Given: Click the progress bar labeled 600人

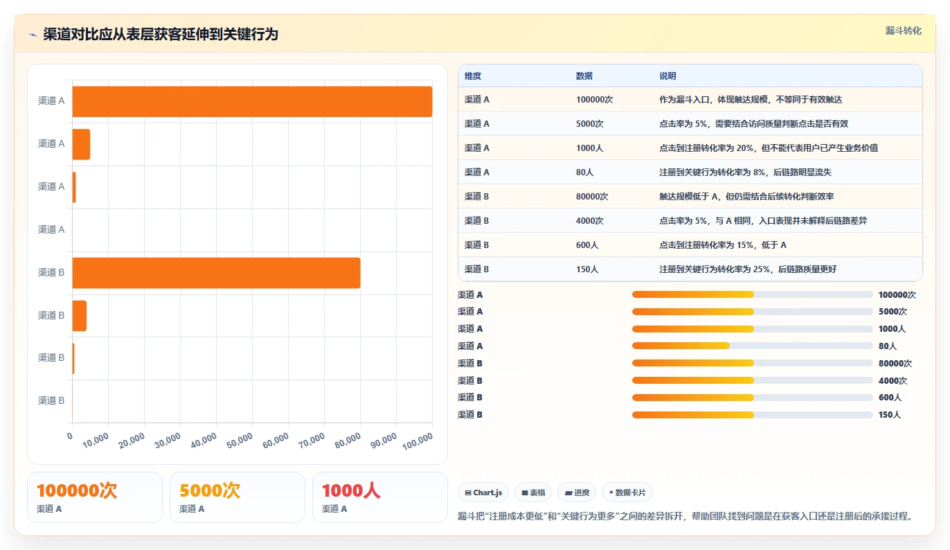Looking at the screenshot, I should [x=752, y=398].
